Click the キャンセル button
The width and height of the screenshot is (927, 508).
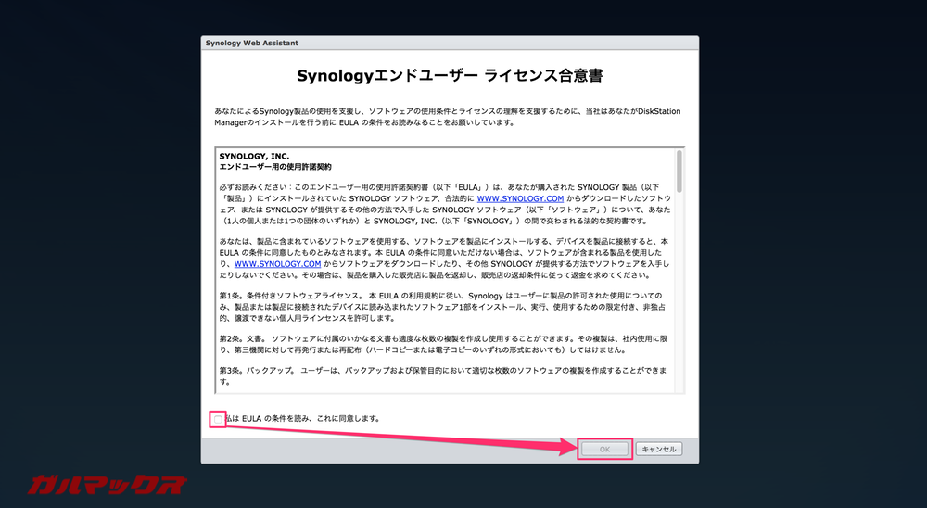coord(658,450)
